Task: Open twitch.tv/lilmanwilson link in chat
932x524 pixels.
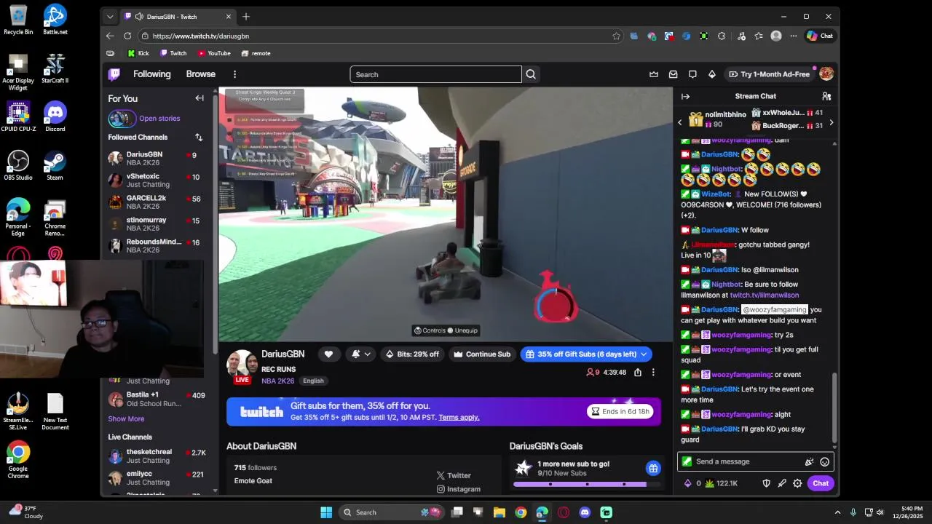Action: click(x=764, y=295)
